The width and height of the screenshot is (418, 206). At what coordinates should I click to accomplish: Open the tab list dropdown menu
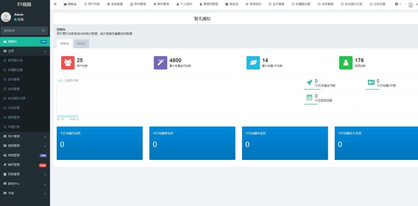pos(398,4)
